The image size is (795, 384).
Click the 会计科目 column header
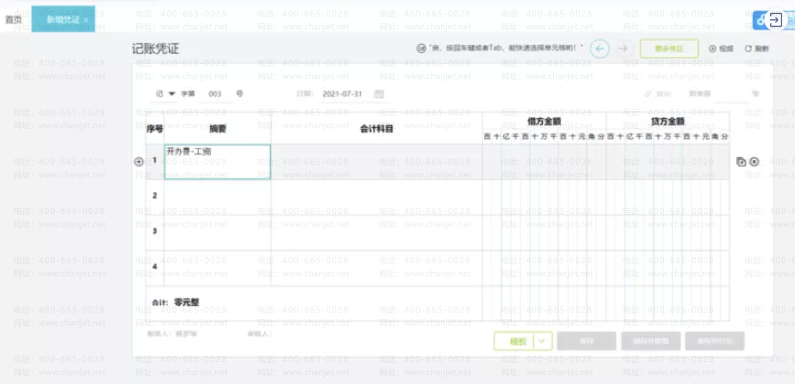(377, 129)
